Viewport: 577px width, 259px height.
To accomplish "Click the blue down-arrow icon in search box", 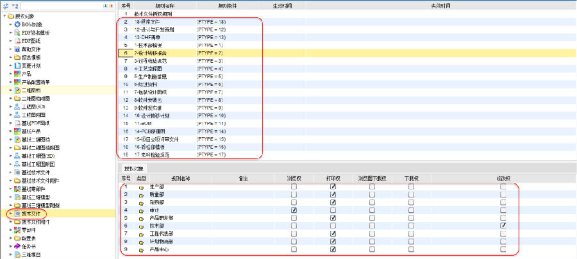I will click(x=106, y=6).
